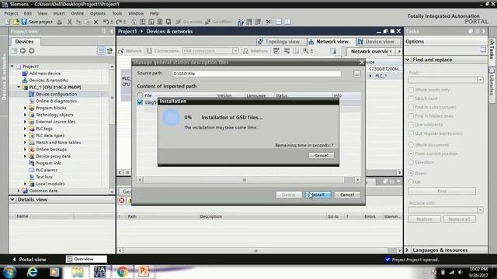
Task: Open Online & diagnostics tree item
Action: click(56, 101)
